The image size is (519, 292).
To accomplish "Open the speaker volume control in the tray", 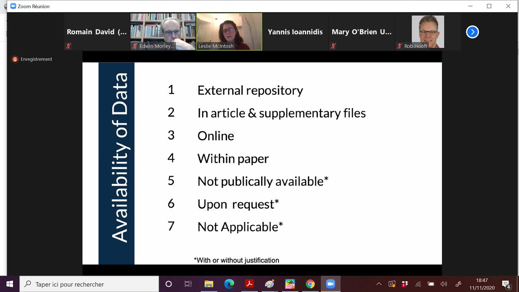I will pyautogui.click(x=443, y=283).
